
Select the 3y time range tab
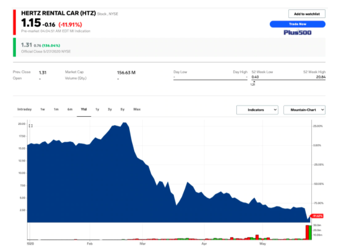click(110, 109)
